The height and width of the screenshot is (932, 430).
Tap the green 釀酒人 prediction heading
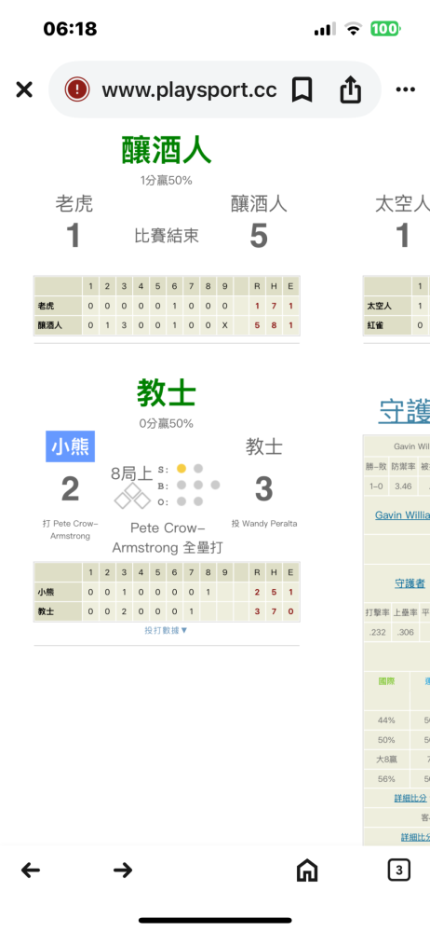click(x=167, y=150)
